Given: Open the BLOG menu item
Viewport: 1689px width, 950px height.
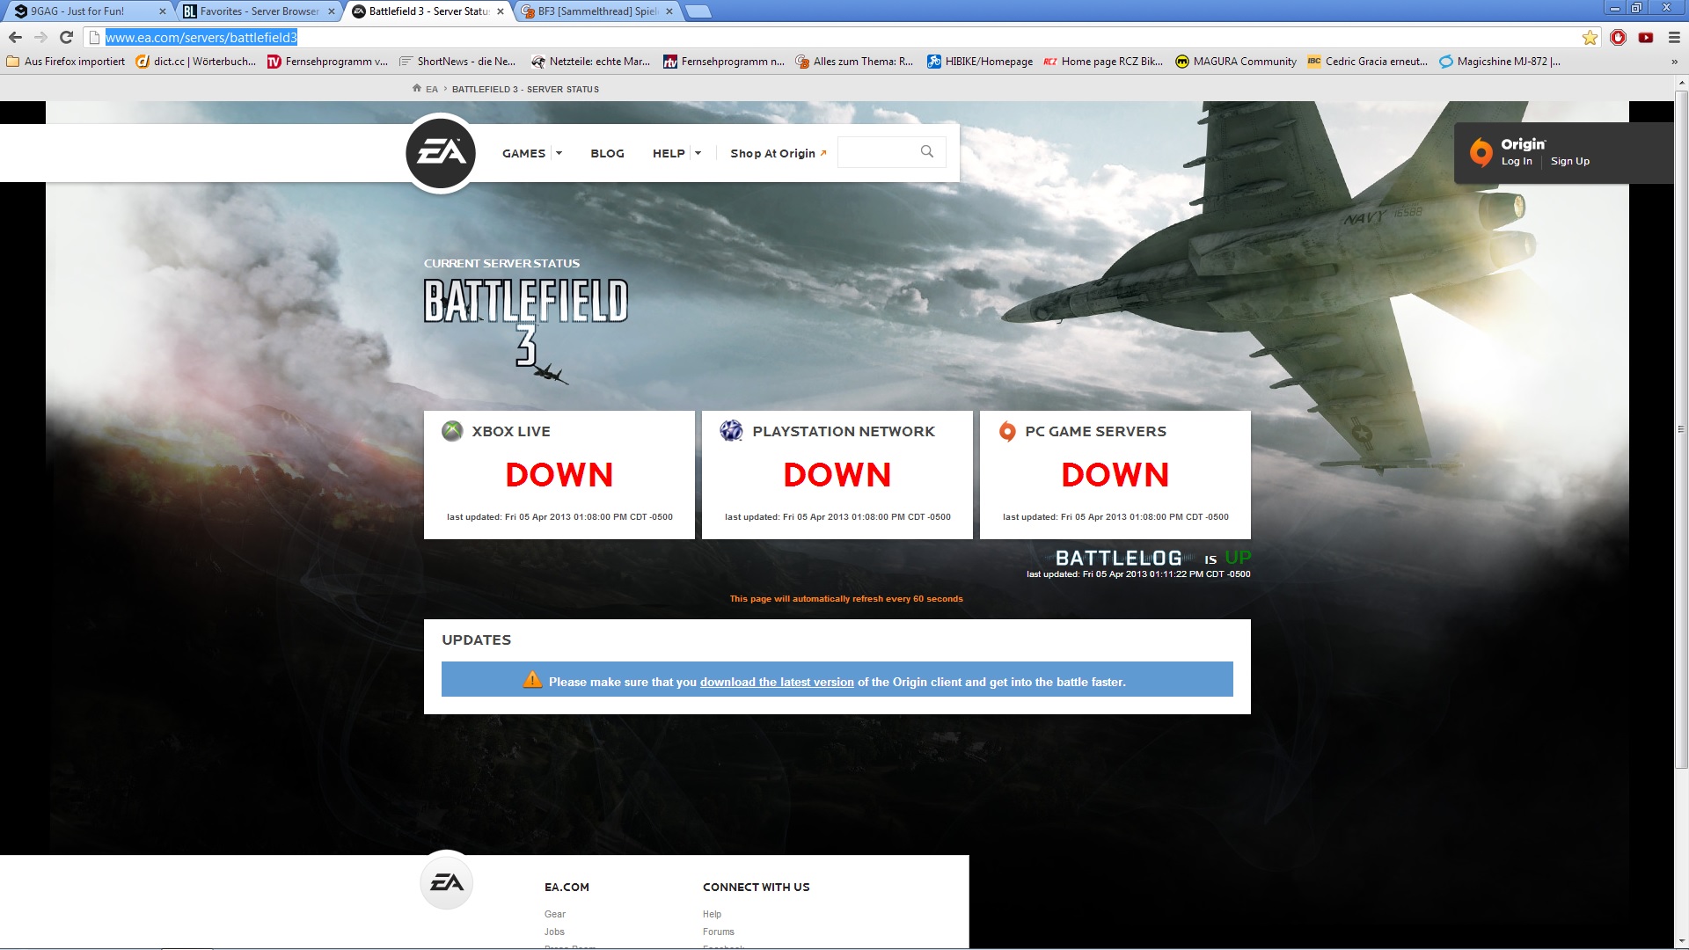Looking at the screenshot, I should [607, 153].
